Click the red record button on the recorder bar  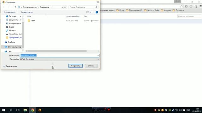(109, 110)
